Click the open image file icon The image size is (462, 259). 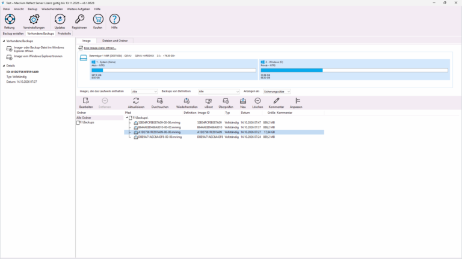[81, 48]
